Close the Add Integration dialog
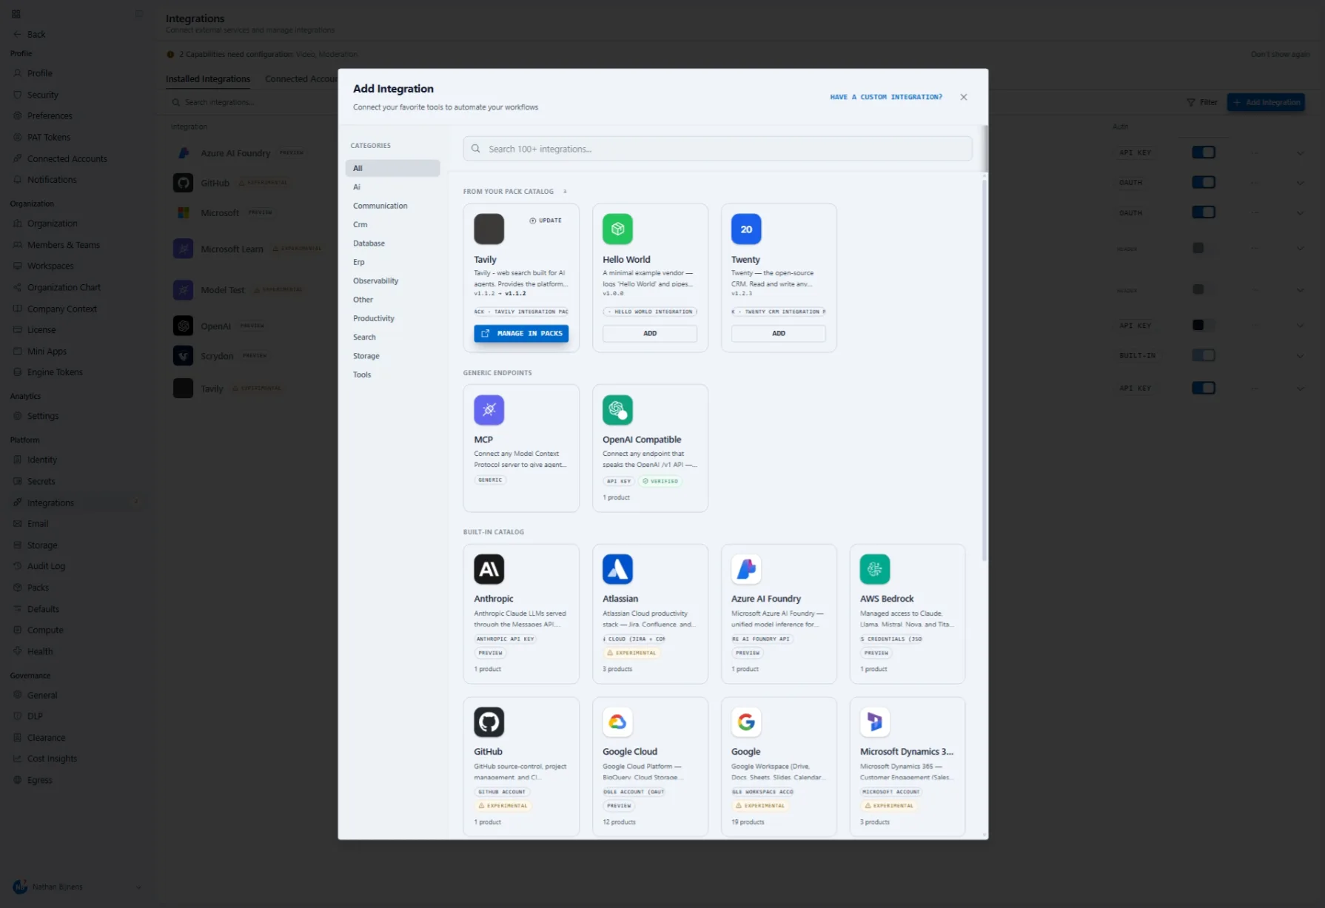 coord(964,97)
